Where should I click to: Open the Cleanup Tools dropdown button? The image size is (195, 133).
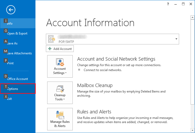click(x=60, y=93)
